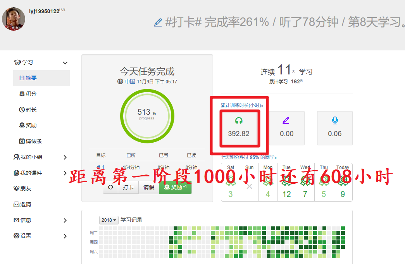Expand the 信息 chevron
The height and width of the screenshot is (264, 405).
point(65,220)
